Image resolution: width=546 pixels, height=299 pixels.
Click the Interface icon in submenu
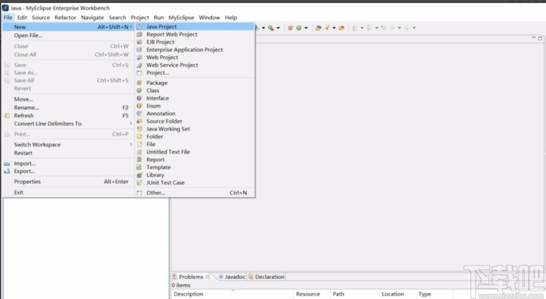tap(139, 98)
